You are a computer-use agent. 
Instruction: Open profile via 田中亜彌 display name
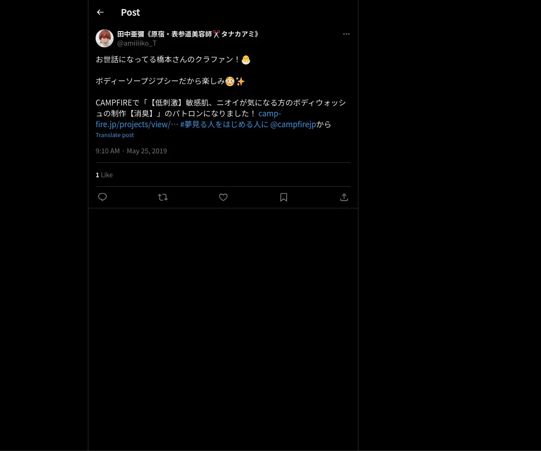pyautogui.click(x=188, y=34)
